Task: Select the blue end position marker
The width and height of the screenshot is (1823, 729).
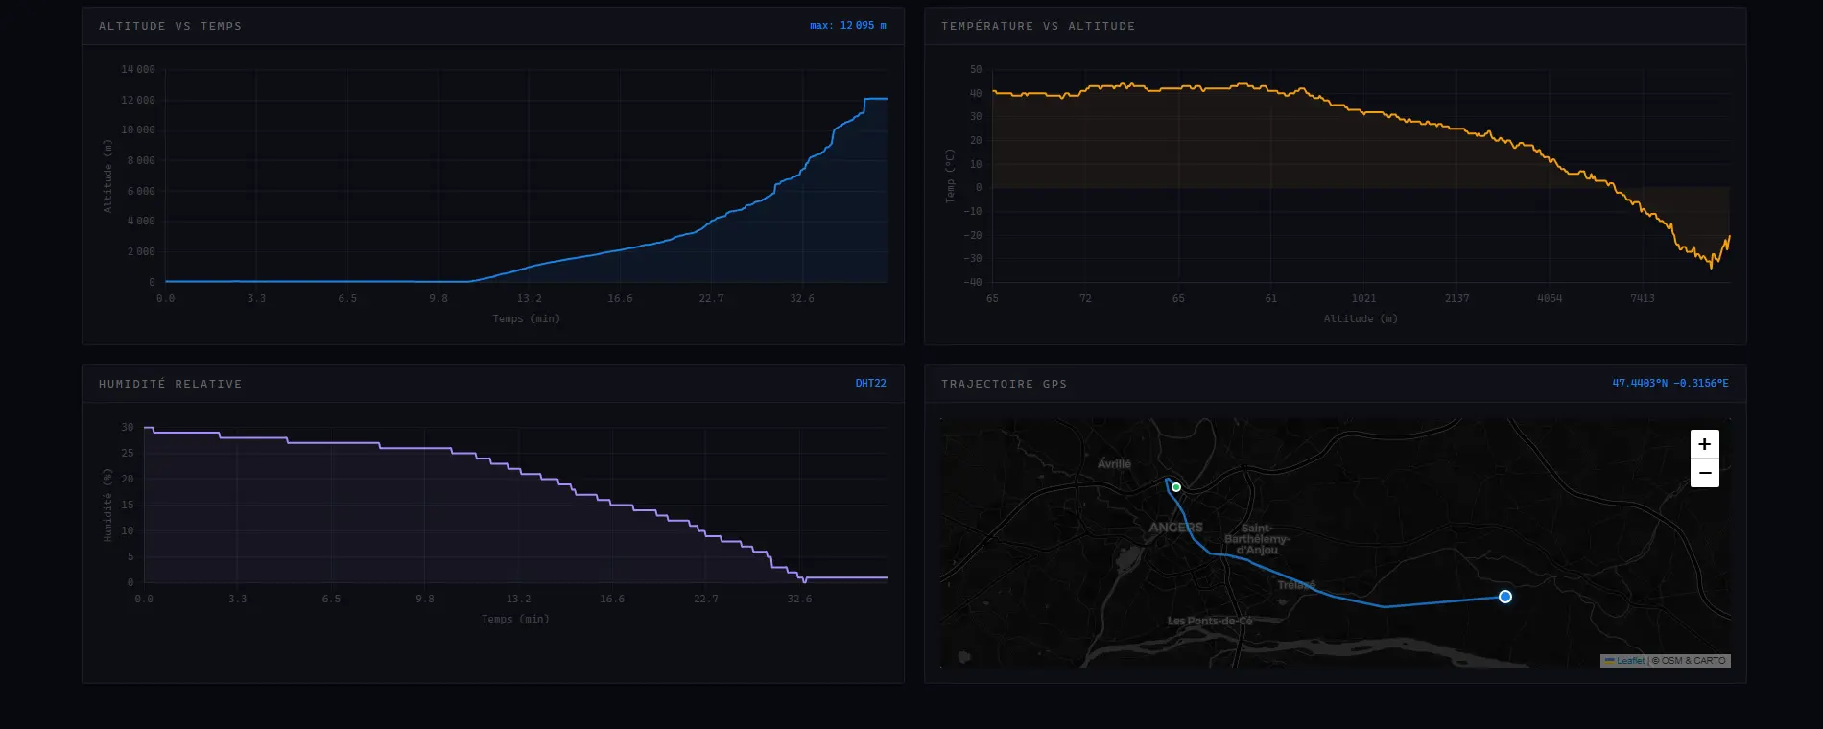Action: tap(1505, 597)
